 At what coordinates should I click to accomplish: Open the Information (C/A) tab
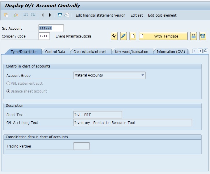[171, 52]
